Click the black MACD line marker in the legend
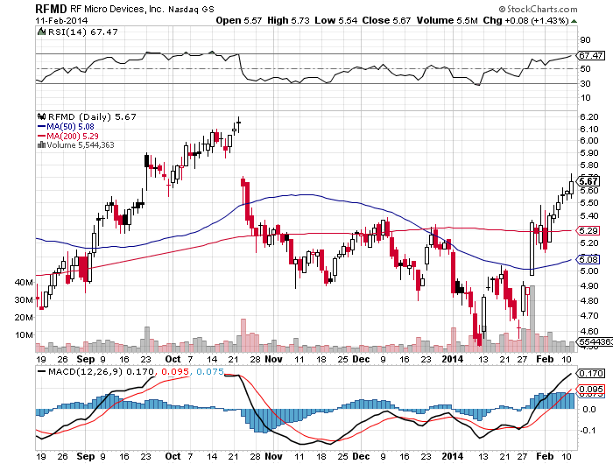613x464 pixels. coord(41,371)
